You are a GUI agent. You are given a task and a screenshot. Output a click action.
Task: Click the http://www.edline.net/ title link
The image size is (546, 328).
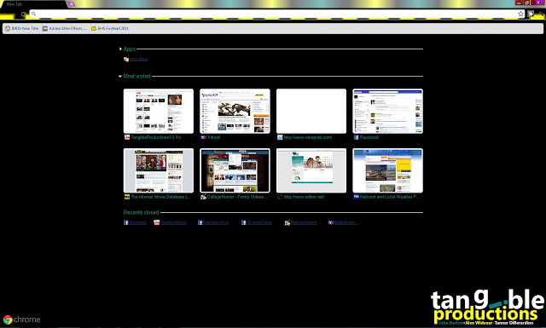click(304, 197)
